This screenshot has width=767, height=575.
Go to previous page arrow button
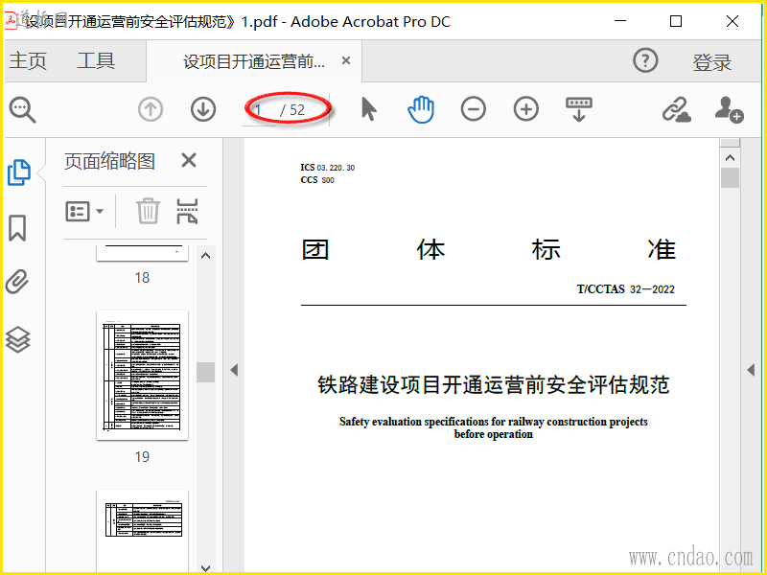pos(151,109)
